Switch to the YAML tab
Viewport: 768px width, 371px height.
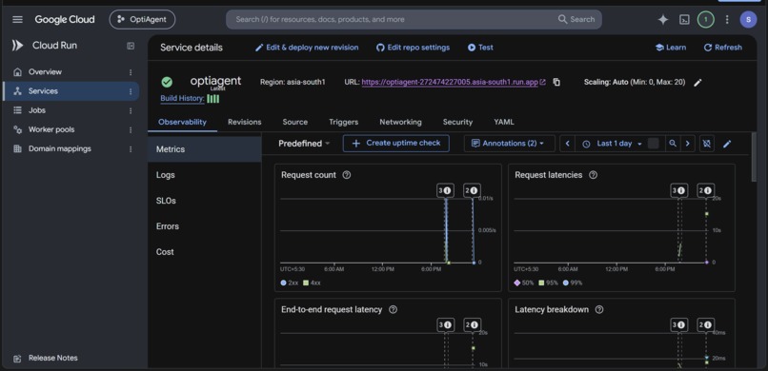click(504, 122)
